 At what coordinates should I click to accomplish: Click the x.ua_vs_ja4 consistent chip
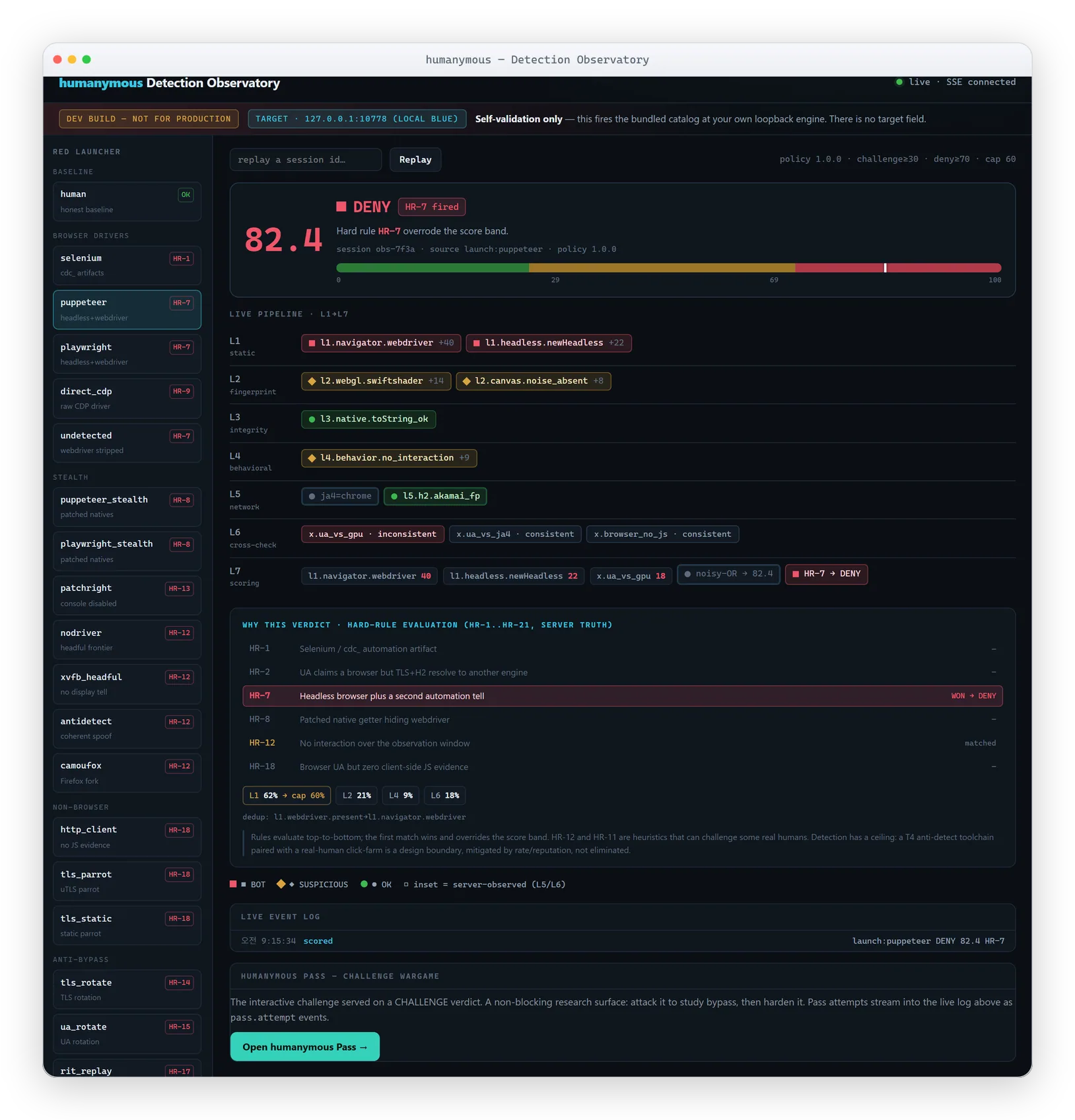tap(515, 534)
